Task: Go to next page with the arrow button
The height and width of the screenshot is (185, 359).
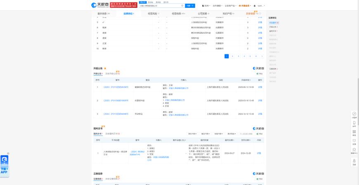Action: [262, 56]
